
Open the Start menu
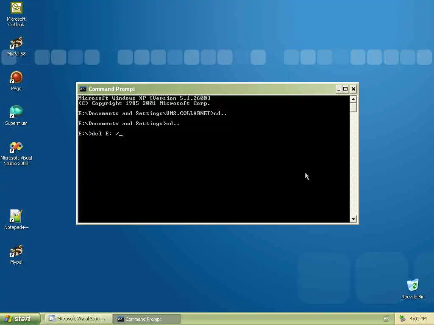(20, 319)
